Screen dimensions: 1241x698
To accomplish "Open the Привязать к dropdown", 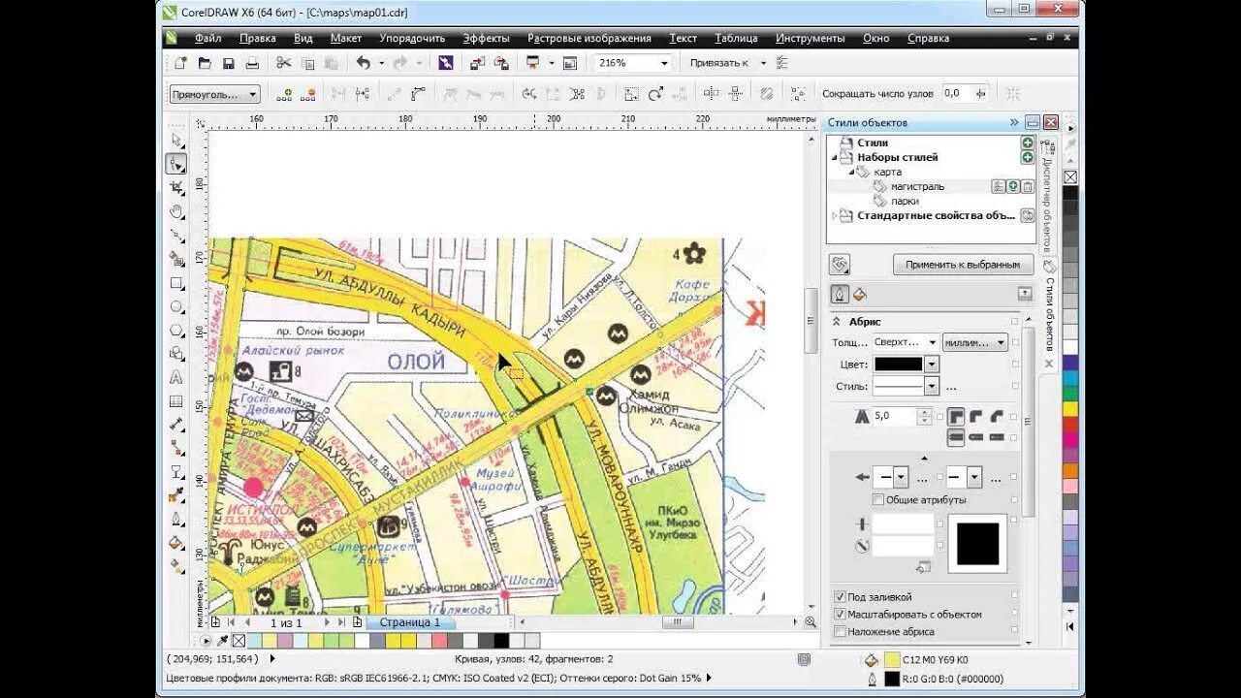I will pyautogui.click(x=762, y=63).
